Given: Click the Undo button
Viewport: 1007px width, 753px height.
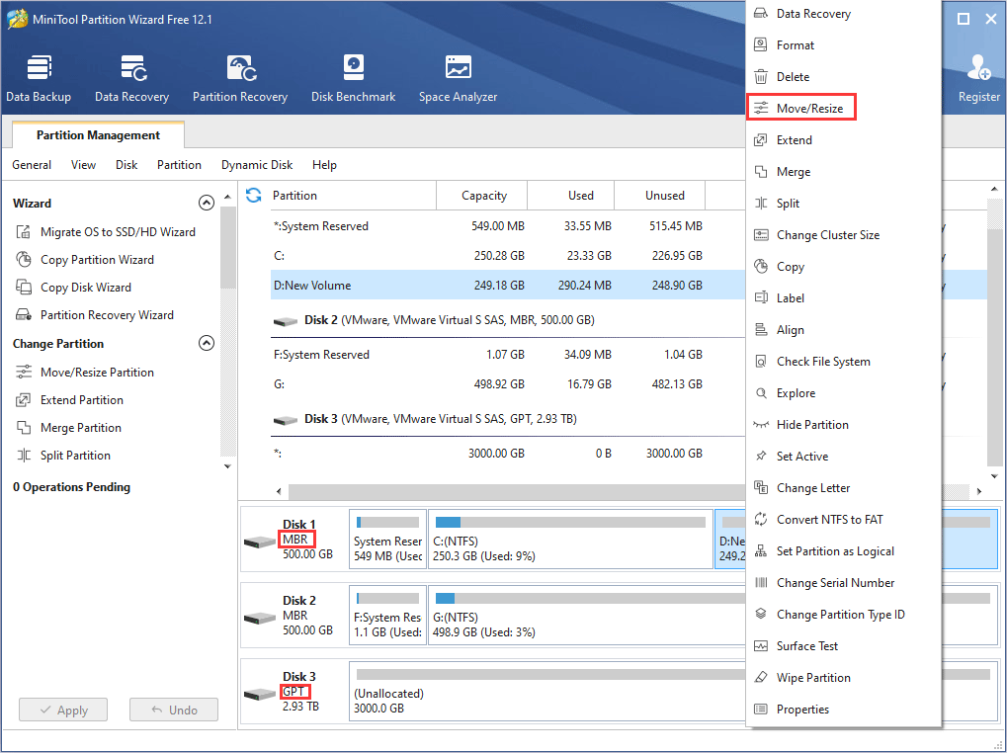Looking at the screenshot, I should click(x=173, y=709).
